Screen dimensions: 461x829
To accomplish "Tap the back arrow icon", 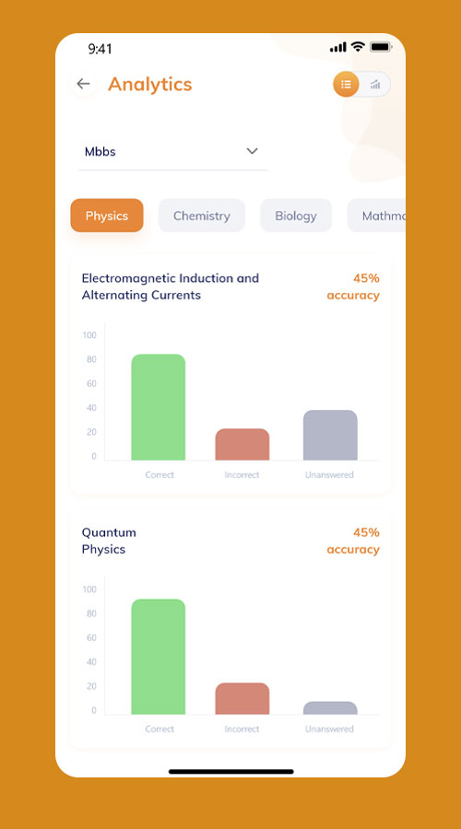I will point(83,84).
